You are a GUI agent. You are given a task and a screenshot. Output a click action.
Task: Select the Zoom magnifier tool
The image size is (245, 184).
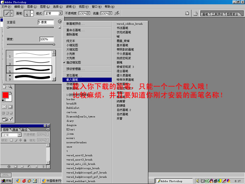tap(10, 87)
